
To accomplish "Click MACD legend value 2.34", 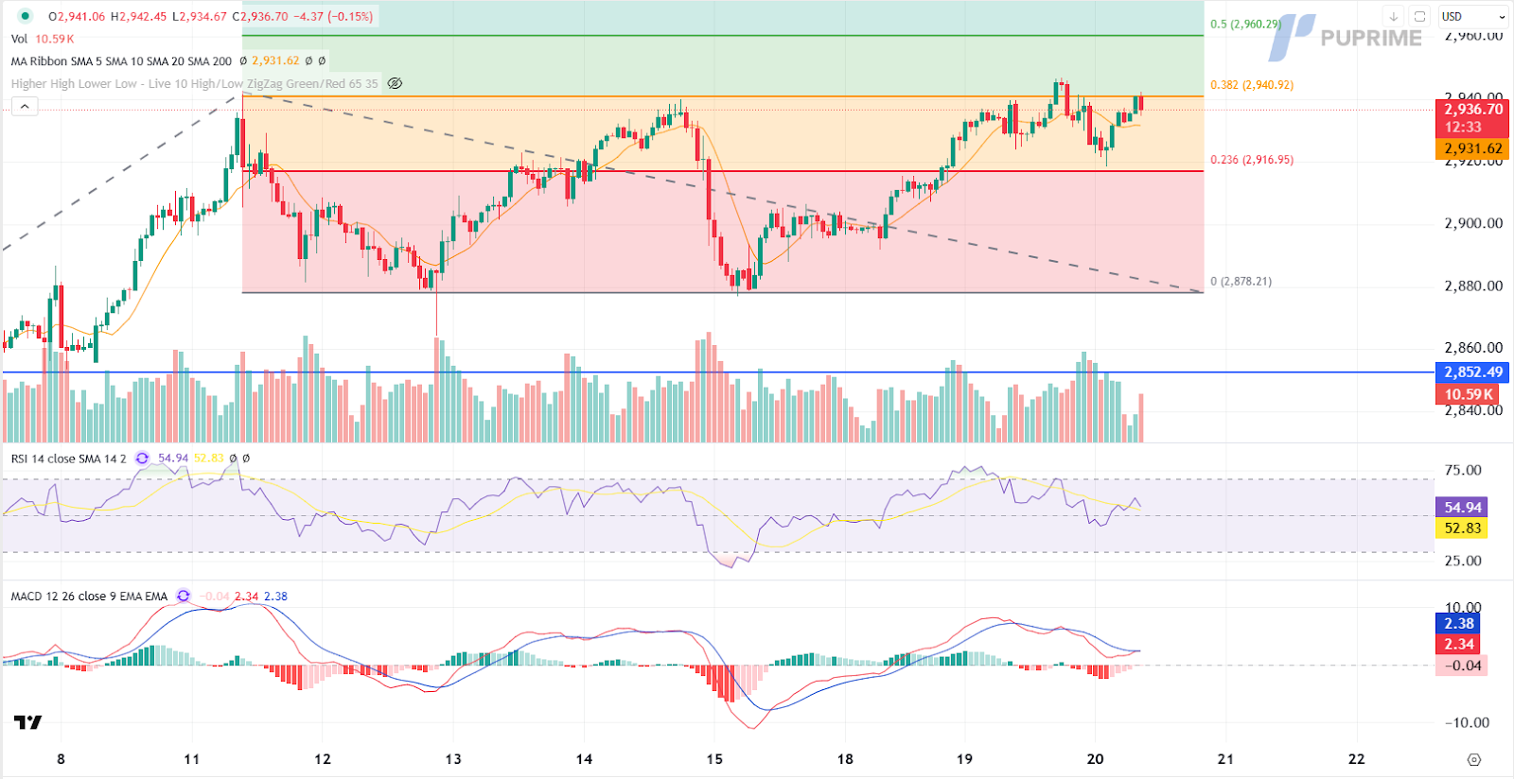I will [x=246, y=597].
